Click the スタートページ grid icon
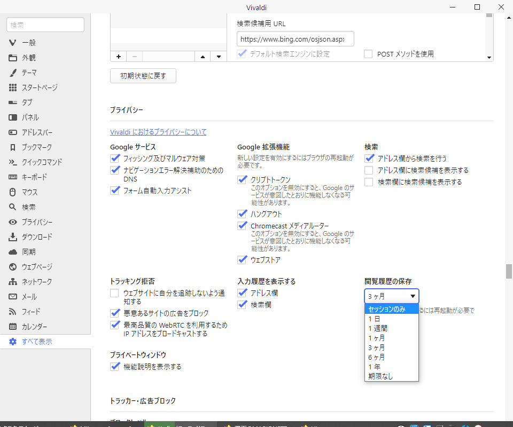 (13, 88)
